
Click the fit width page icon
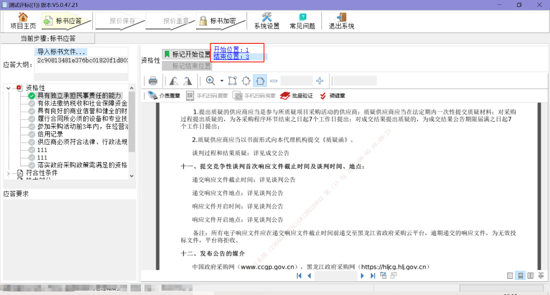coord(260,81)
